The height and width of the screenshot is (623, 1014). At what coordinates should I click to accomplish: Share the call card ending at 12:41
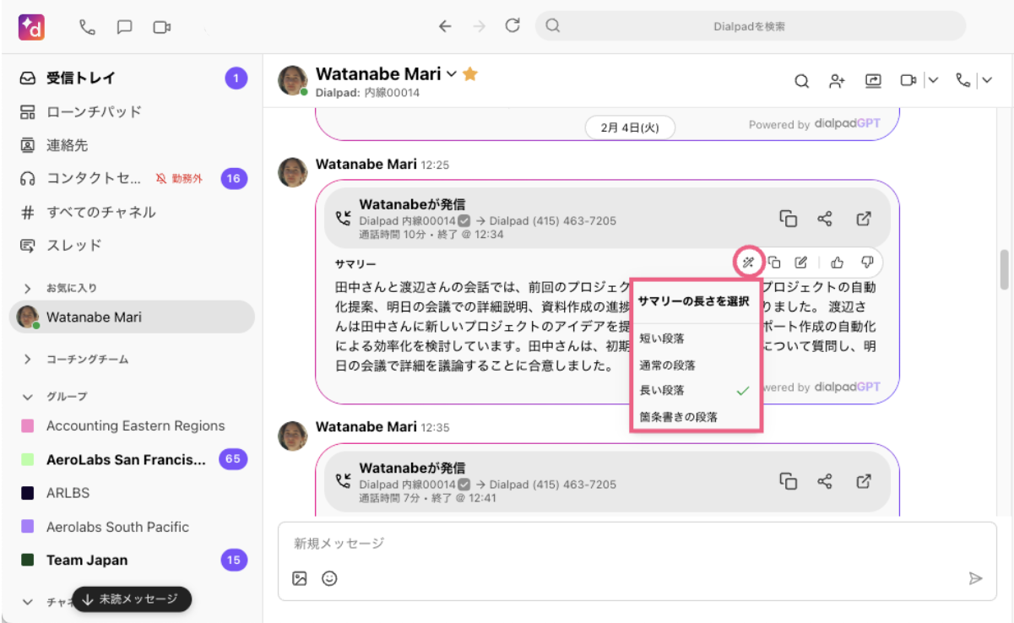coord(825,481)
